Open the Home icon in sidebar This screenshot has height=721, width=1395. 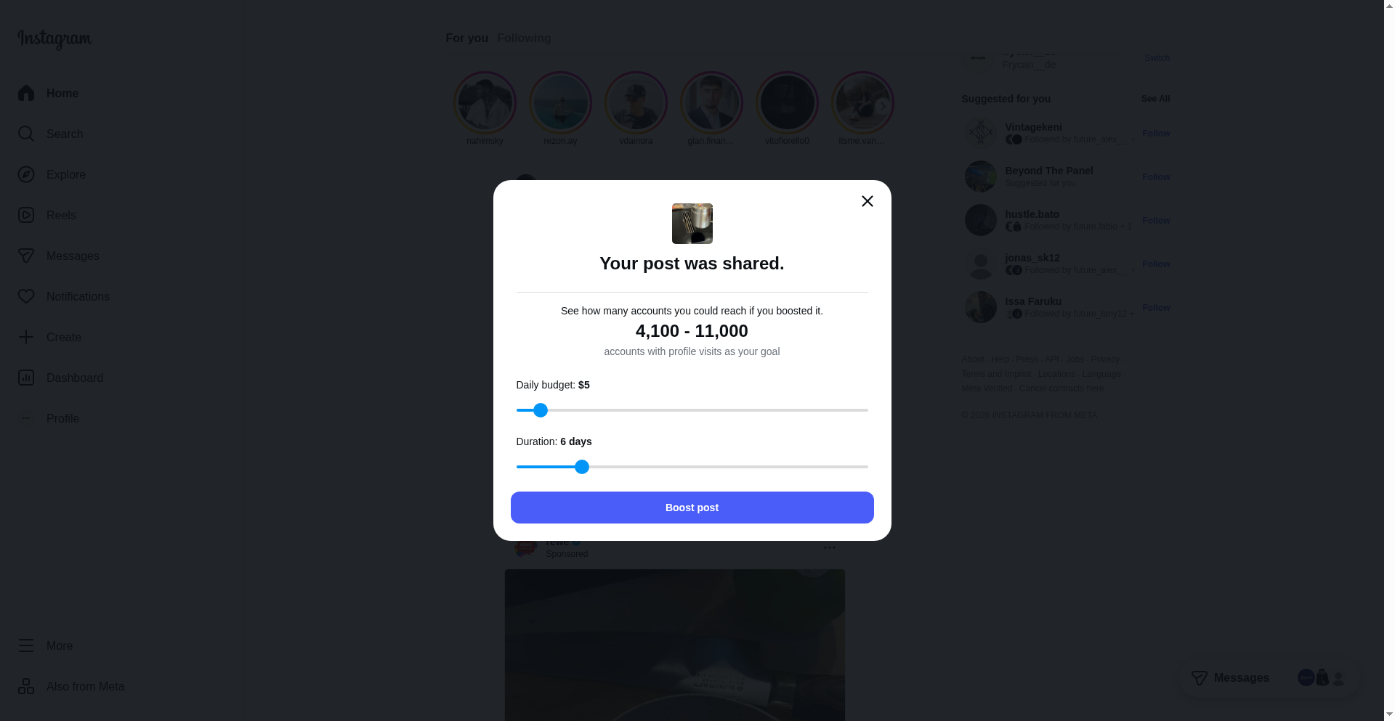[26, 94]
